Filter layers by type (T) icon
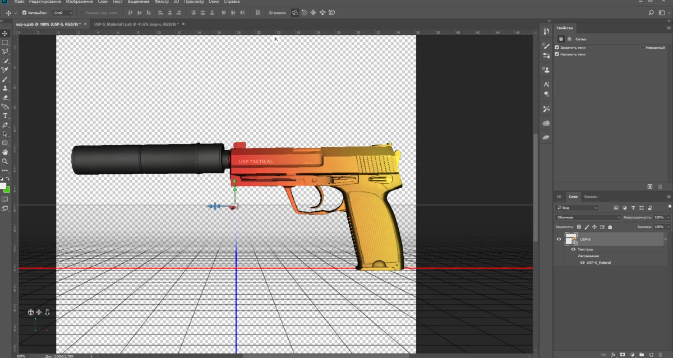The image size is (673, 358). (633, 208)
